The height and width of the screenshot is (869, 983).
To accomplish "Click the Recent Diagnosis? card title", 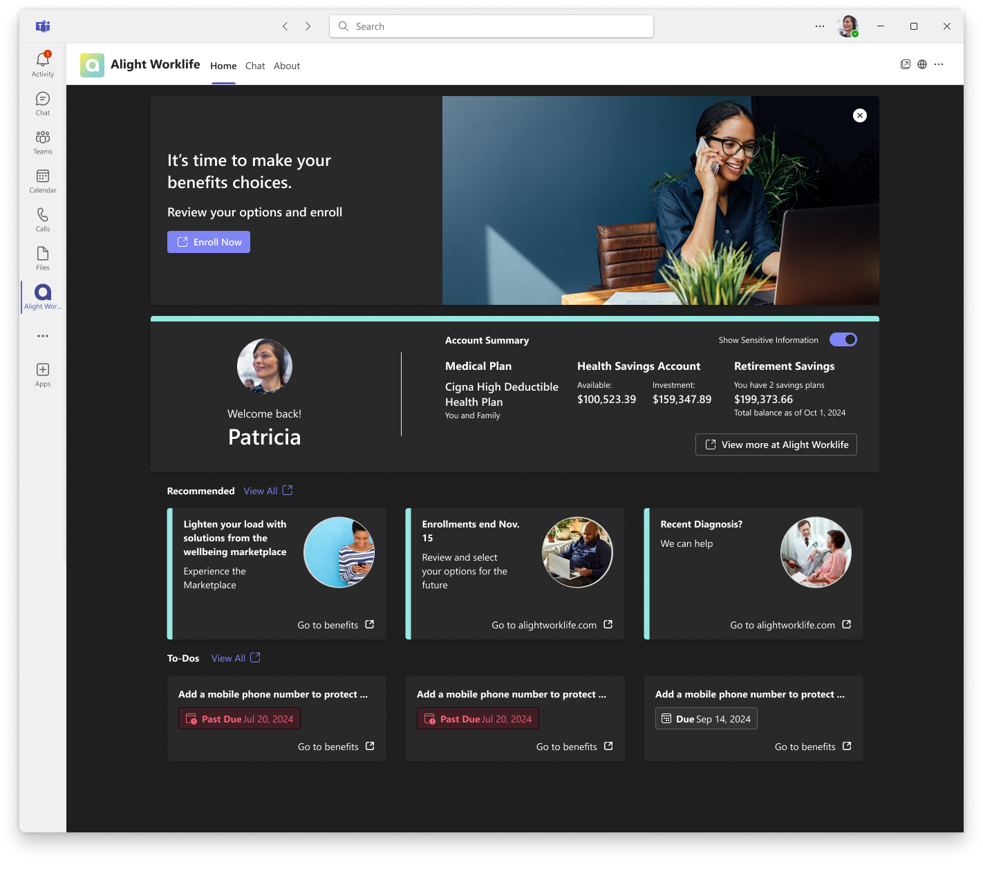I will (701, 525).
